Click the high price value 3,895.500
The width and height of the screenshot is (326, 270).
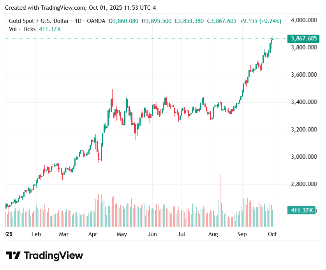pyautogui.click(x=159, y=21)
